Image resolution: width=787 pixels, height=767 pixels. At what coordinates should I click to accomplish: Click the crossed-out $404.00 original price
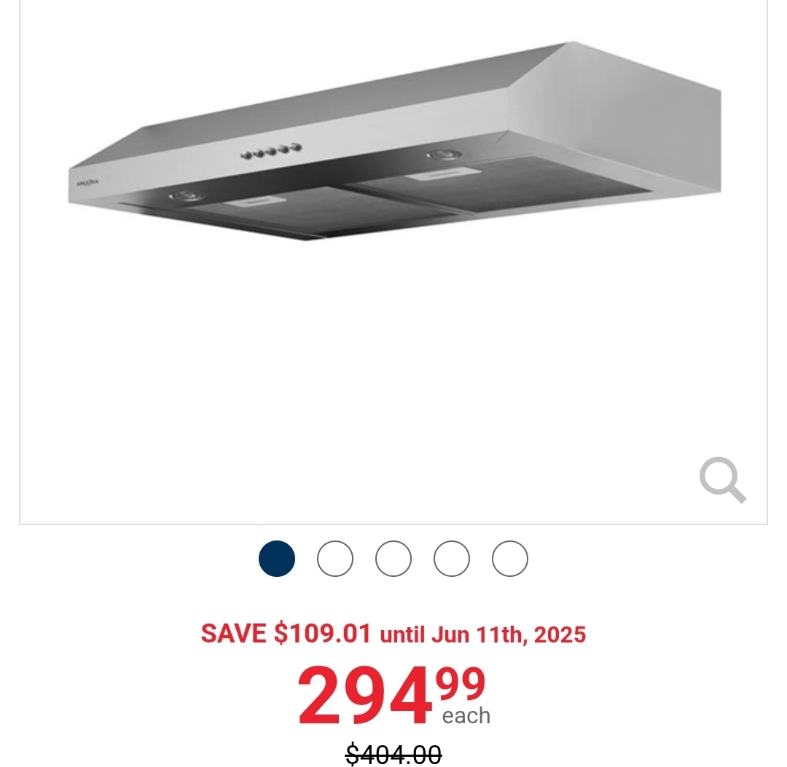tap(393, 754)
